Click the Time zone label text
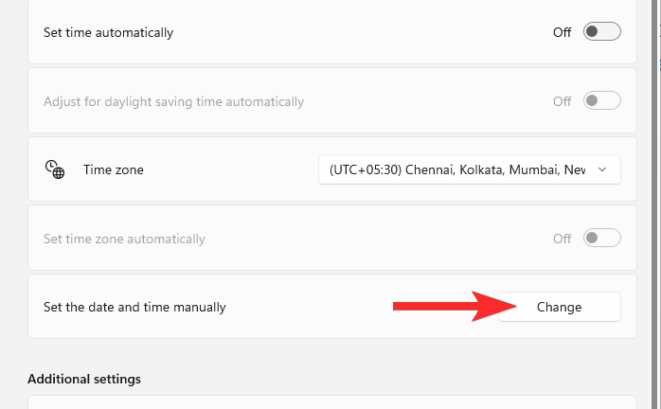This screenshot has height=409, width=661. [114, 170]
